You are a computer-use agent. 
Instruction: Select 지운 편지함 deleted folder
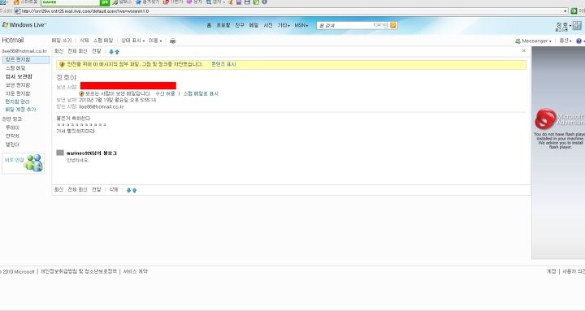(18, 93)
